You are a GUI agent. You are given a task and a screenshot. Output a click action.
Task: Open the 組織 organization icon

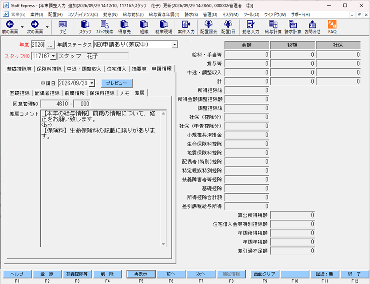144,27
